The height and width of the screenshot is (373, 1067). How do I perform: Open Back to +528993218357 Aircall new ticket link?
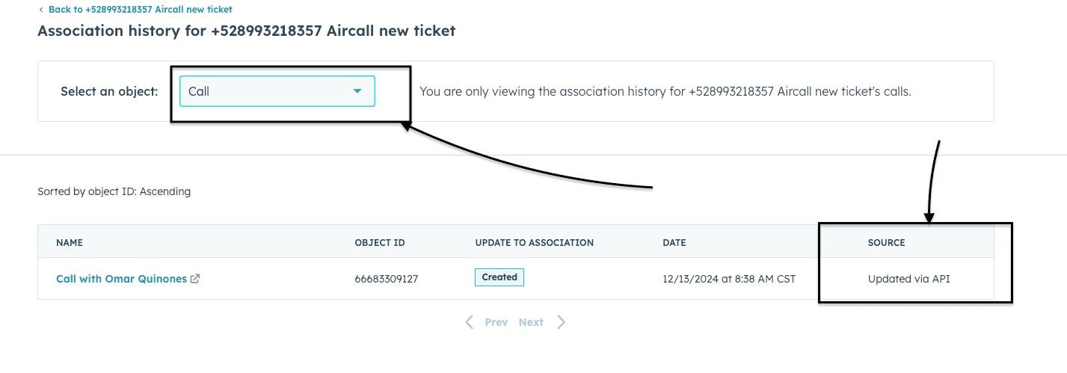point(140,10)
